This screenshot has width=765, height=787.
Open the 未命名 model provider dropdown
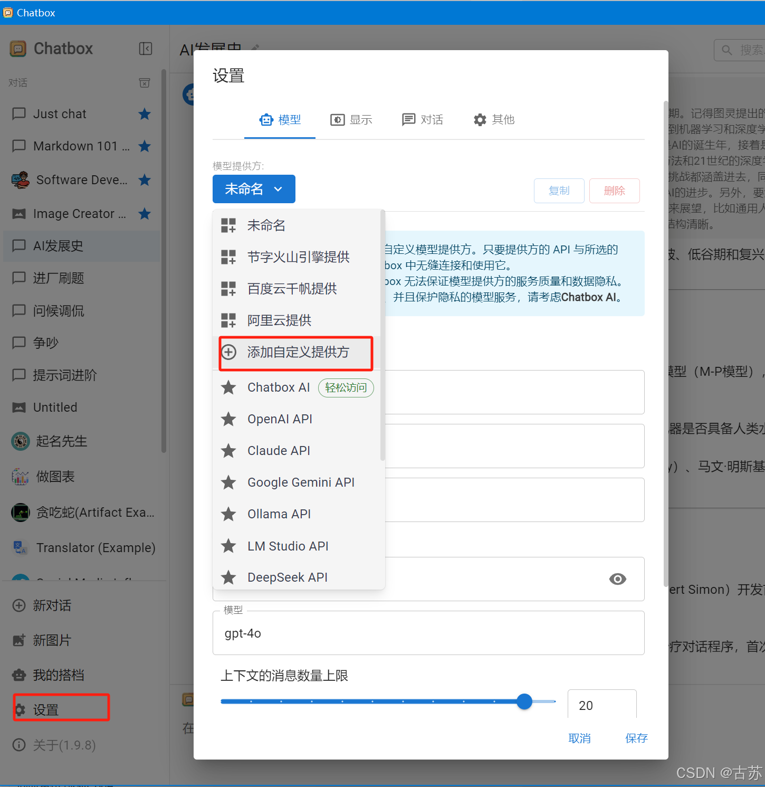click(254, 189)
